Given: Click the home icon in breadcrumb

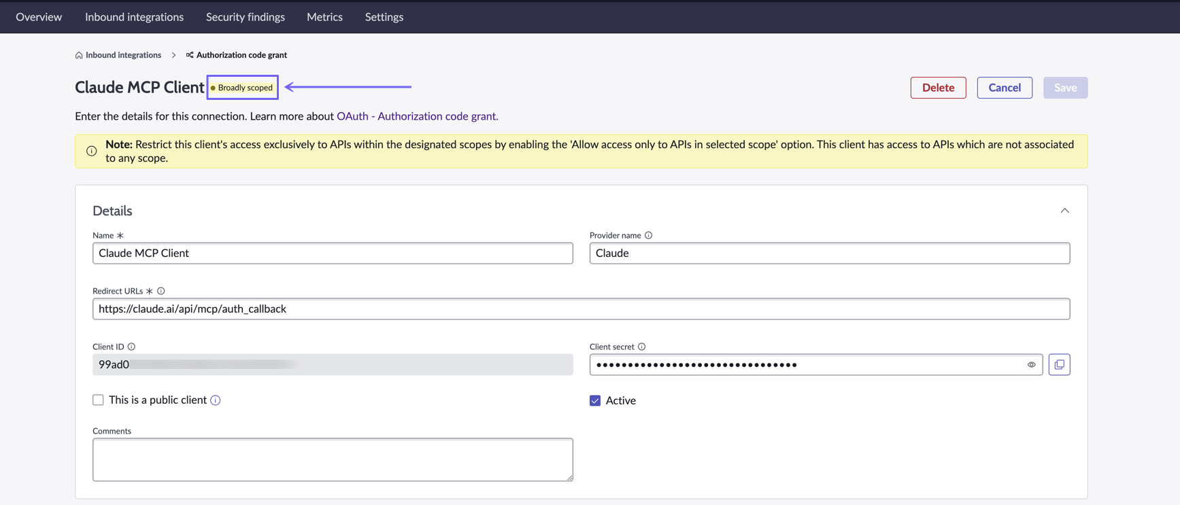Looking at the screenshot, I should click(79, 55).
